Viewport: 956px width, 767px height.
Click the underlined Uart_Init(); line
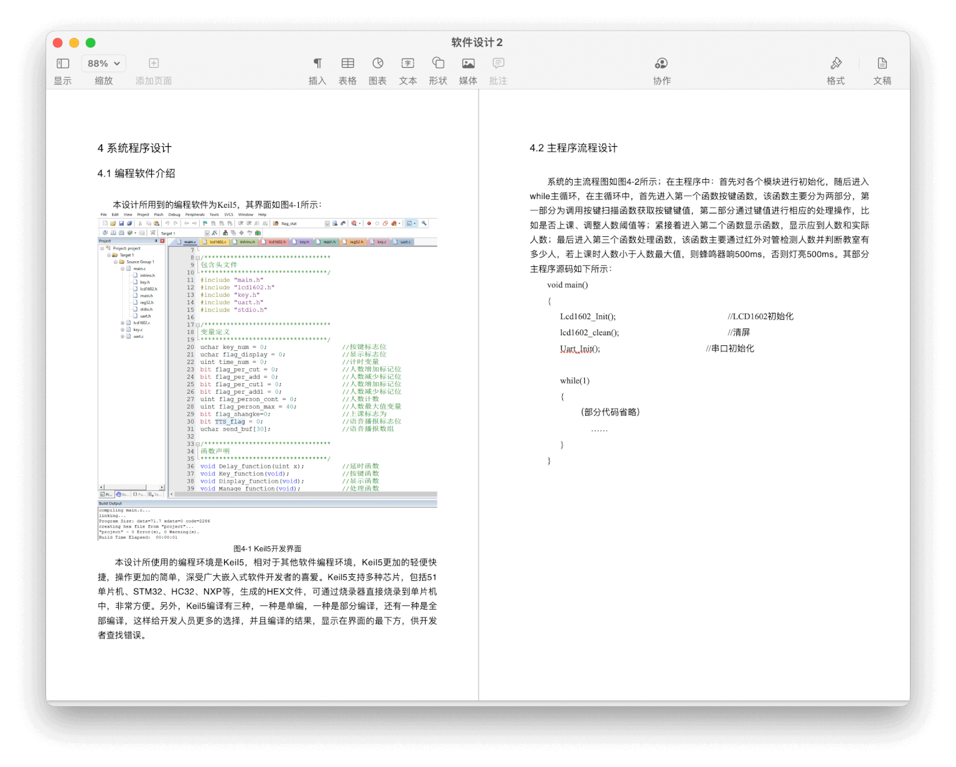coord(580,349)
